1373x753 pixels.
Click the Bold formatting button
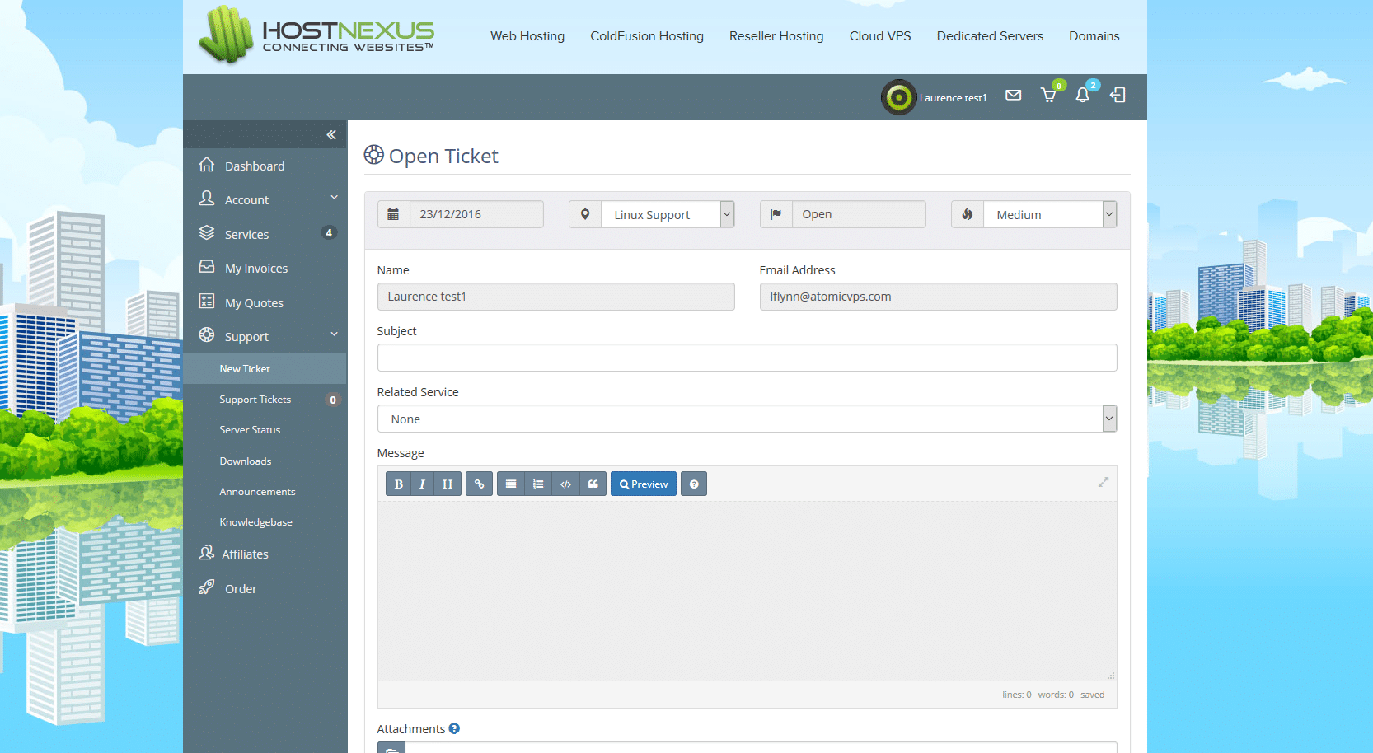pos(399,484)
